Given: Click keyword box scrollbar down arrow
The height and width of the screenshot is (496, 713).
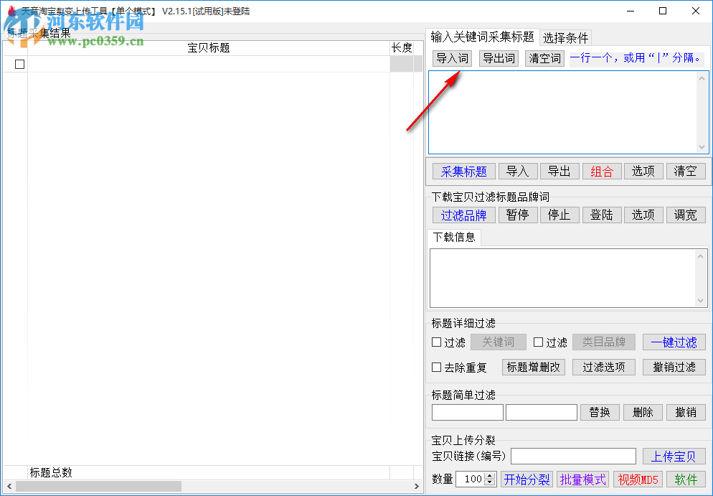Looking at the screenshot, I should 702,147.
